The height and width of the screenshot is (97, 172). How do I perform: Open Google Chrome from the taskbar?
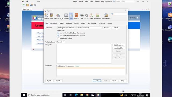pyautogui.click(x=87, y=95)
